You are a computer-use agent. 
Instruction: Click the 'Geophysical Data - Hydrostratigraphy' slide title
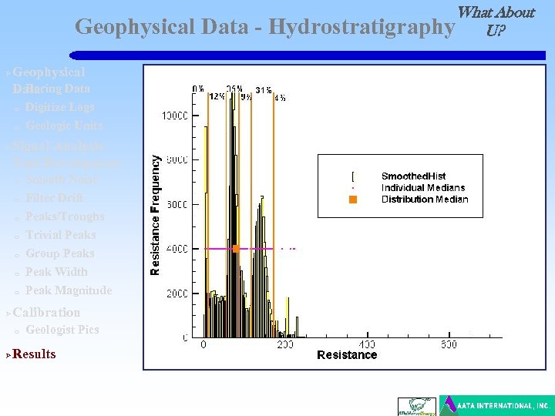pyautogui.click(x=264, y=27)
